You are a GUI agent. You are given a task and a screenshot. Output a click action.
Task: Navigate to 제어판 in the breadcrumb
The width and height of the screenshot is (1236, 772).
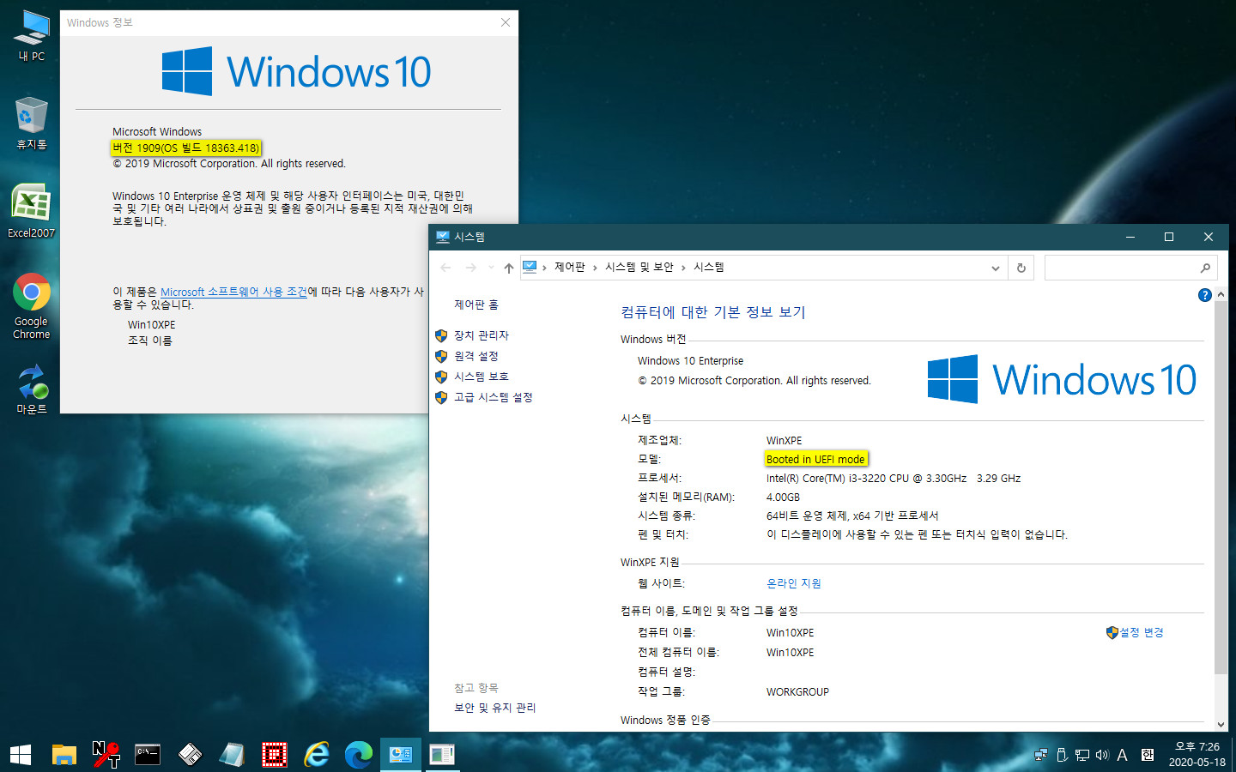pyautogui.click(x=570, y=268)
